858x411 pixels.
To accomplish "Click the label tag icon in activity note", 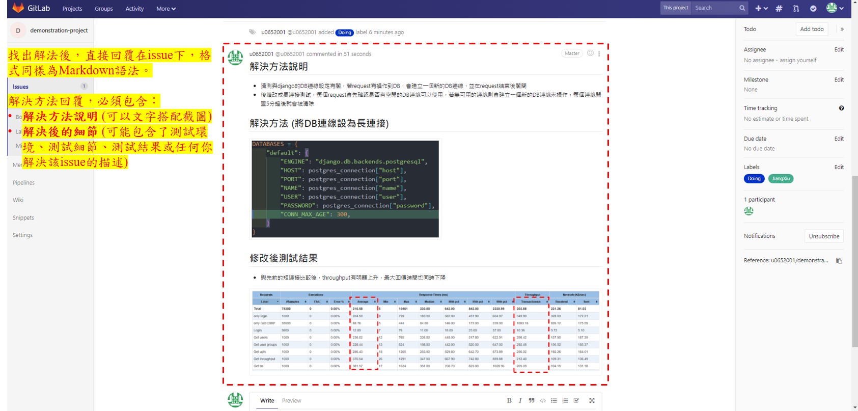I will (x=252, y=32).
